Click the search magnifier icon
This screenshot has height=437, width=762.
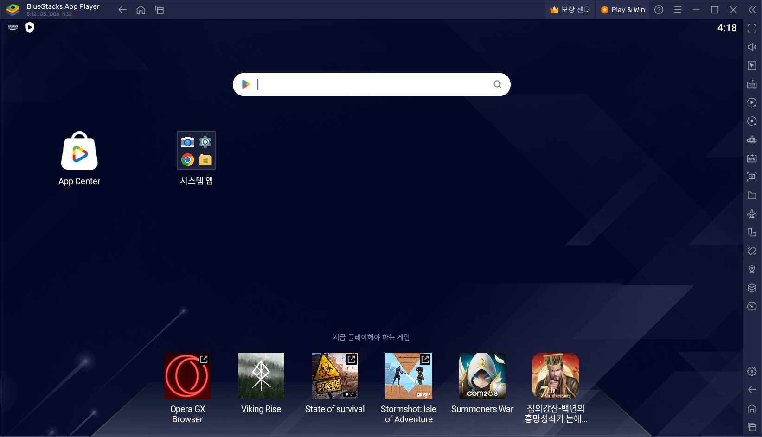coord(497,84)
